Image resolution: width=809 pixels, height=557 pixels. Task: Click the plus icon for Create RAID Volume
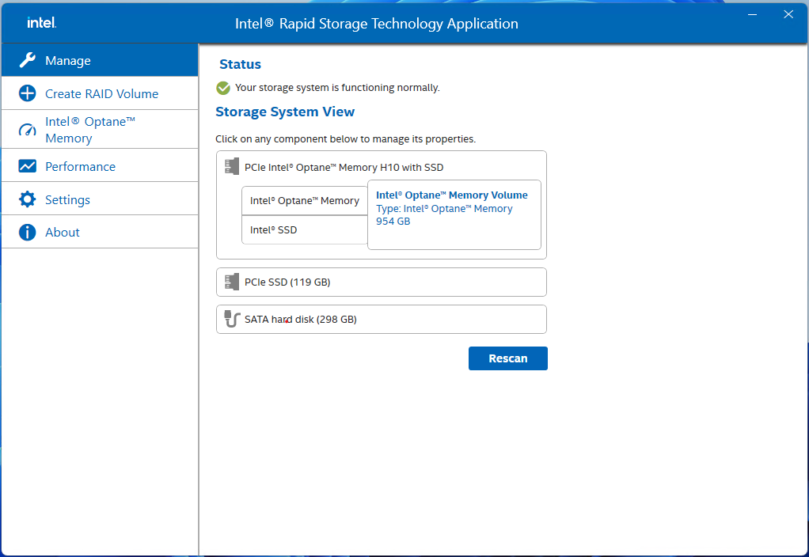pos(28,93)
